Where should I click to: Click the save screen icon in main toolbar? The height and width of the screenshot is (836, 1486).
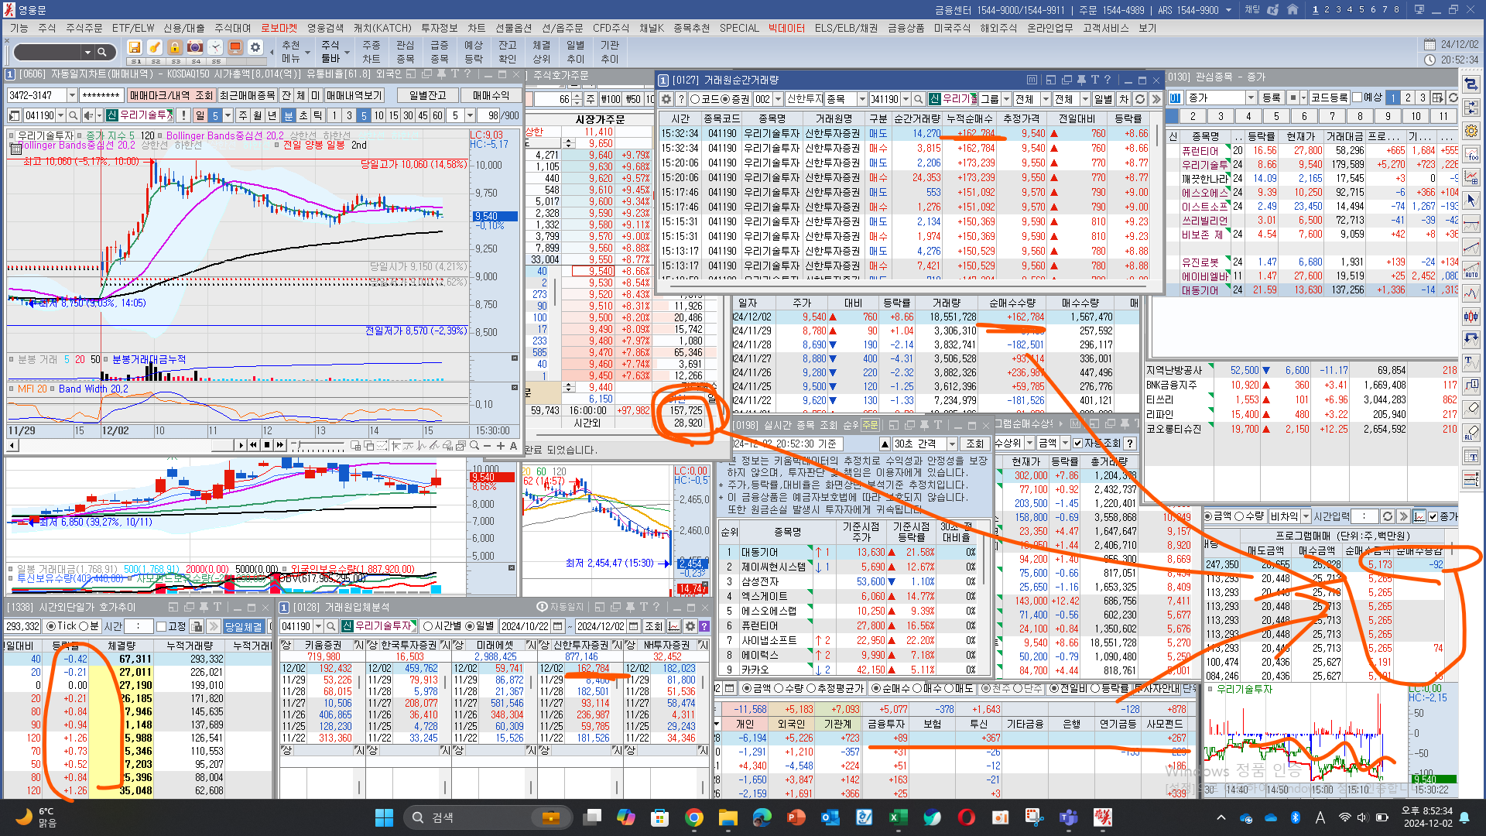point(135,48)
